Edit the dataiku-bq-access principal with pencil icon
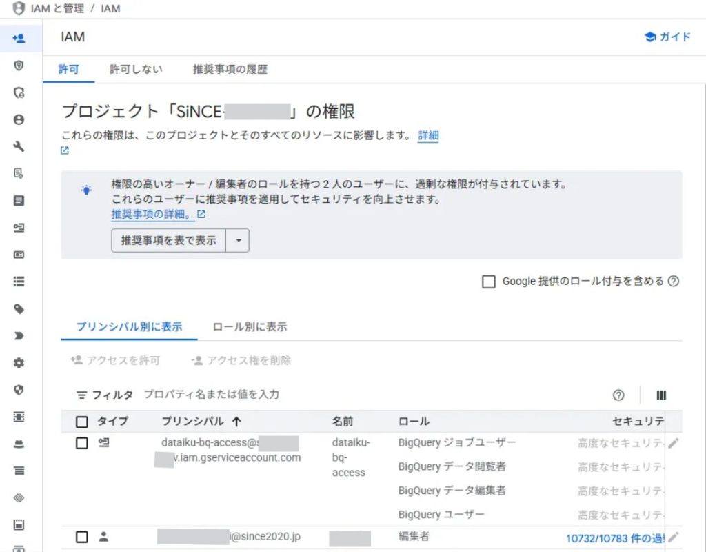 point(673,443)
